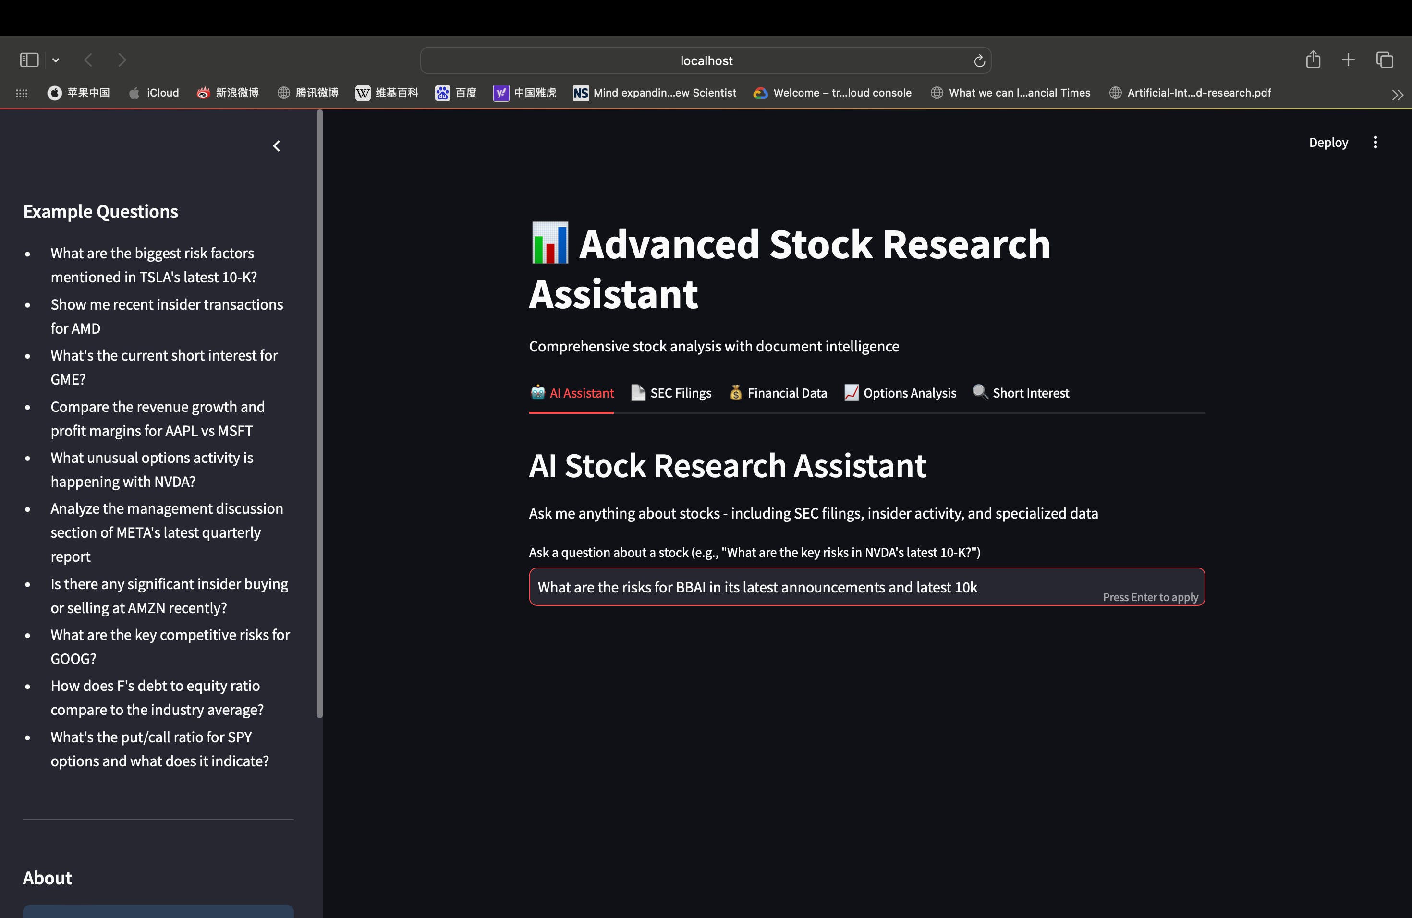The height and width of the screenshot is (918, 1412).
Task: Switch to the SEC Filings tab
Action: click(x=671, y=393)
